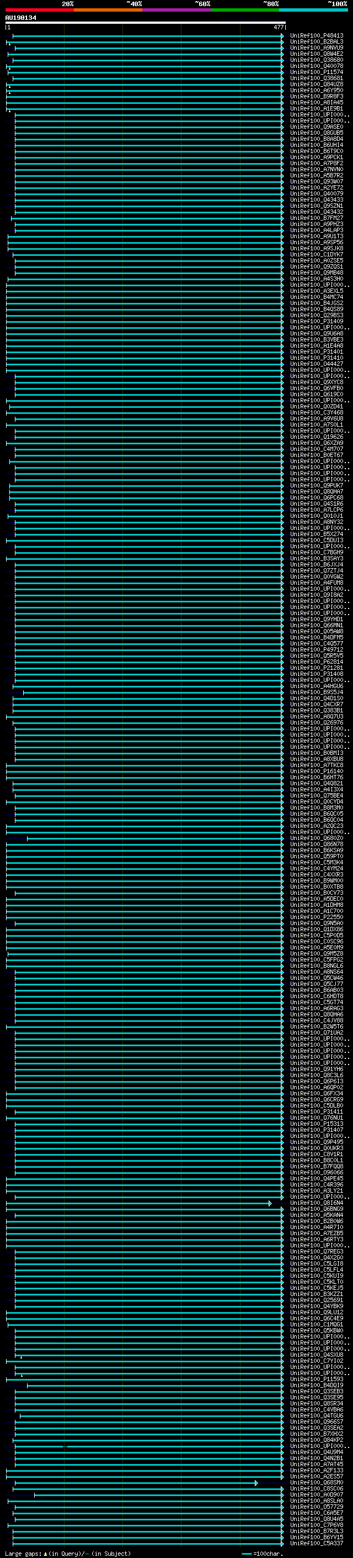Select the AU190134 query title
Viewport: 353px width, 1558px height.
tap(20, 18)
